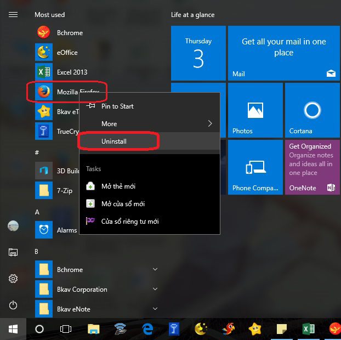The width and height of the screenshot is (341, 340).
Task: Open the More submenu
Action: 150,123
